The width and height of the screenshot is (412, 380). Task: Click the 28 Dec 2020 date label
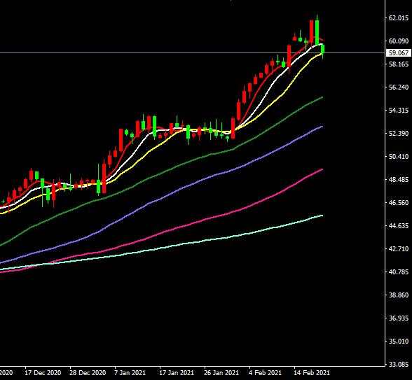88,372
